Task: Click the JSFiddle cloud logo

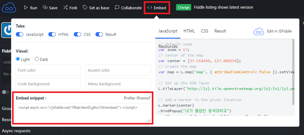Action: pos(9,7)
